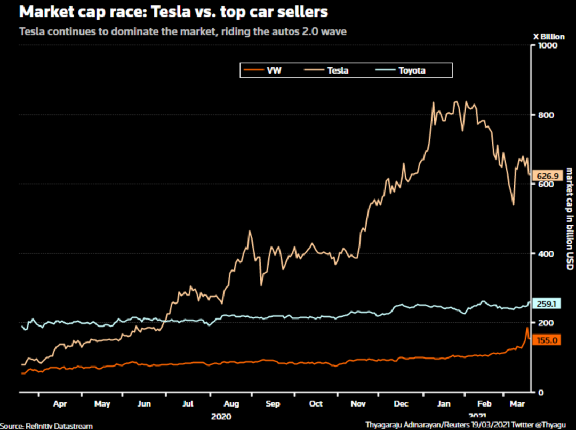Click the Aug month label
576x430 pixels.
coord(231,403)
